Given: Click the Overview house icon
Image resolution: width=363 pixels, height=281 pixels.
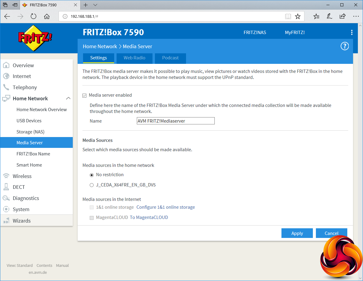Looking at the screenshot, I should 6,65.
